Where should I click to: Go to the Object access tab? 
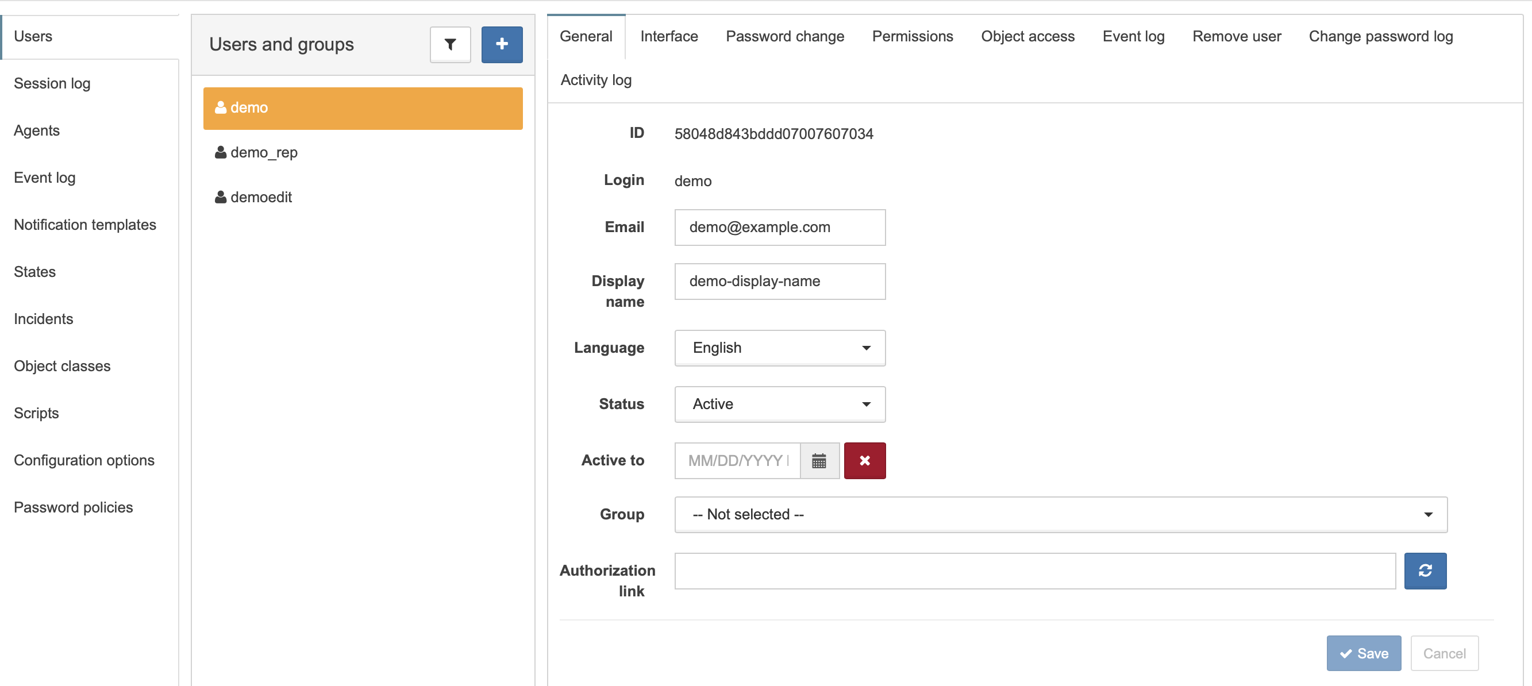pos(1027,36)
